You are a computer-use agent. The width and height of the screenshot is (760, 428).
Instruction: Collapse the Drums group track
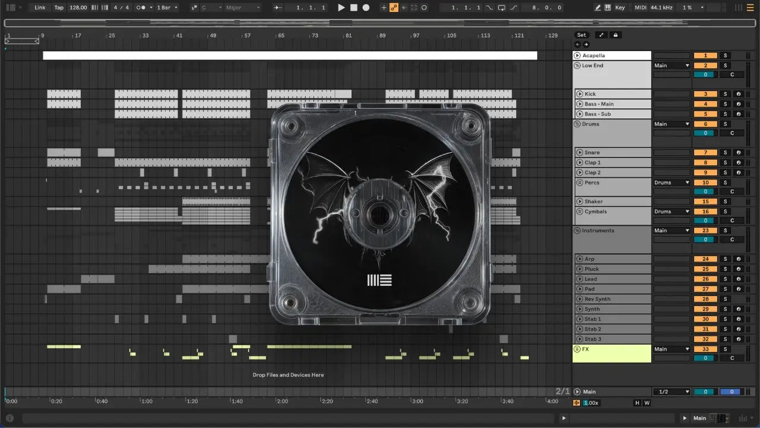[577, 124]
